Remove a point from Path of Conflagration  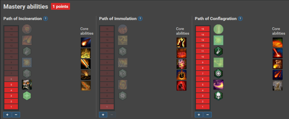[207, 115]
